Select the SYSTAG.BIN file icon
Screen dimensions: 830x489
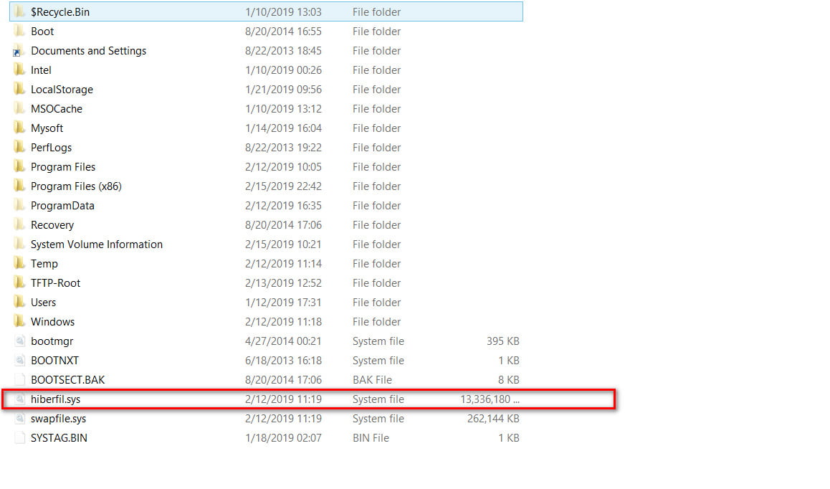point(19,438)
